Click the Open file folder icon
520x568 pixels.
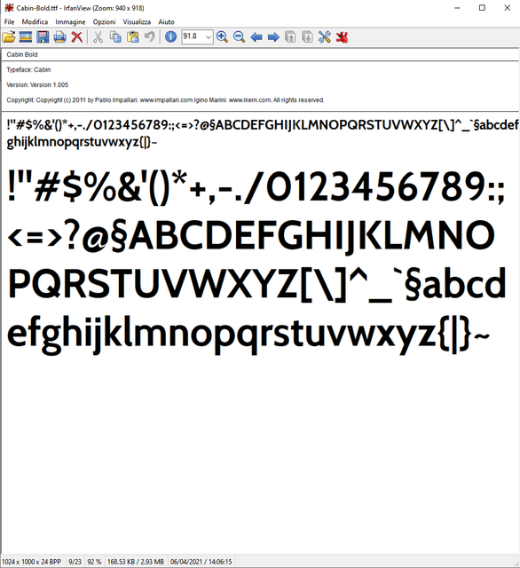9,37
